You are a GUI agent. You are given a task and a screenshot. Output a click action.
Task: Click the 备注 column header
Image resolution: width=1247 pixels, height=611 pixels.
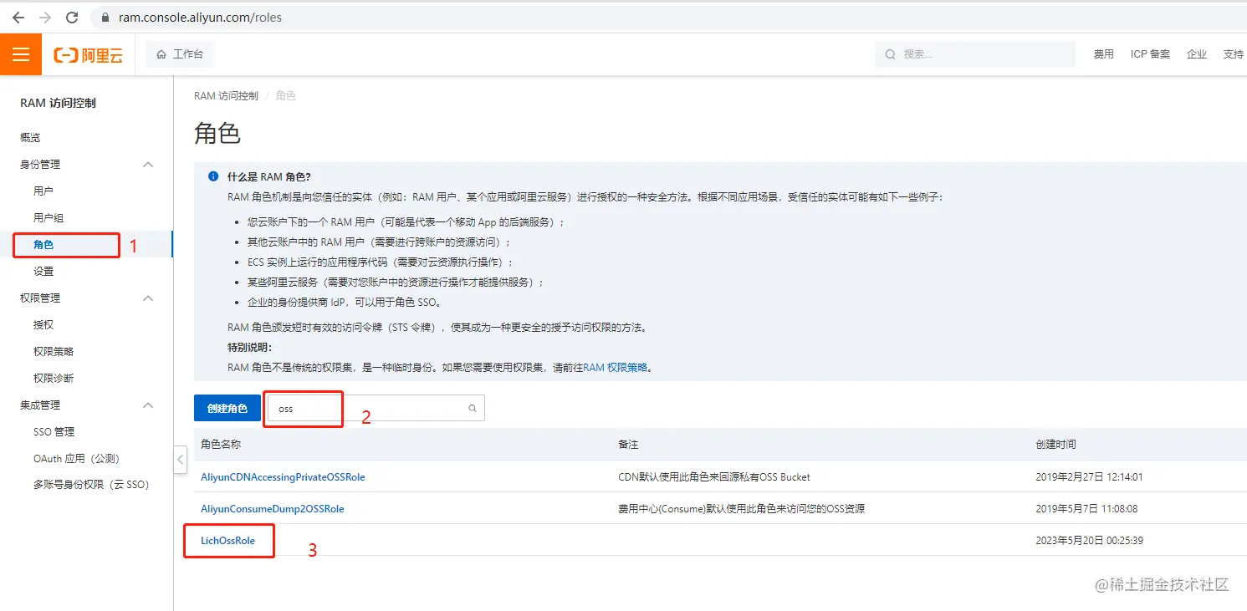tap(628, 445)
